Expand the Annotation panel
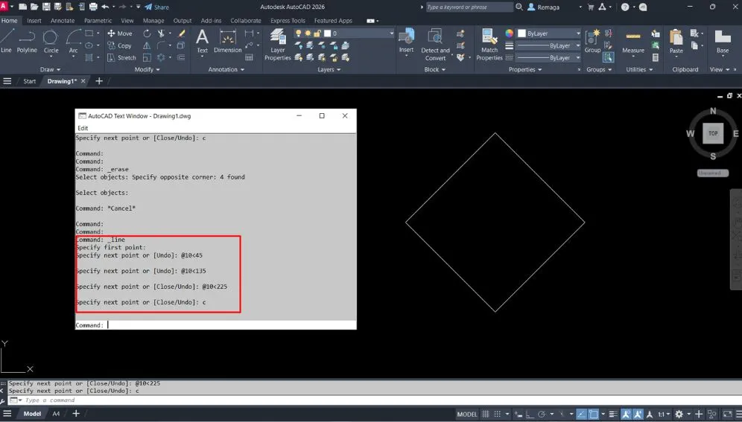 pyautogui.click(x=226, y=69)
